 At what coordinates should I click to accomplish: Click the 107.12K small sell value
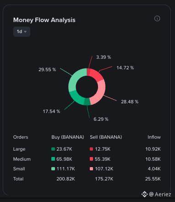tap(104, 169)
